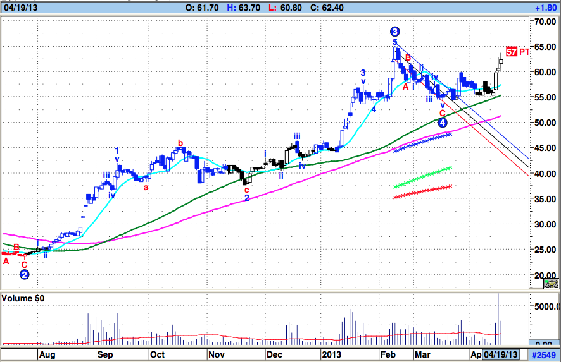Viewport: 561px width, 362px height.
Task: Click the #2549 bar count box
Action: (x=544, y=355)
